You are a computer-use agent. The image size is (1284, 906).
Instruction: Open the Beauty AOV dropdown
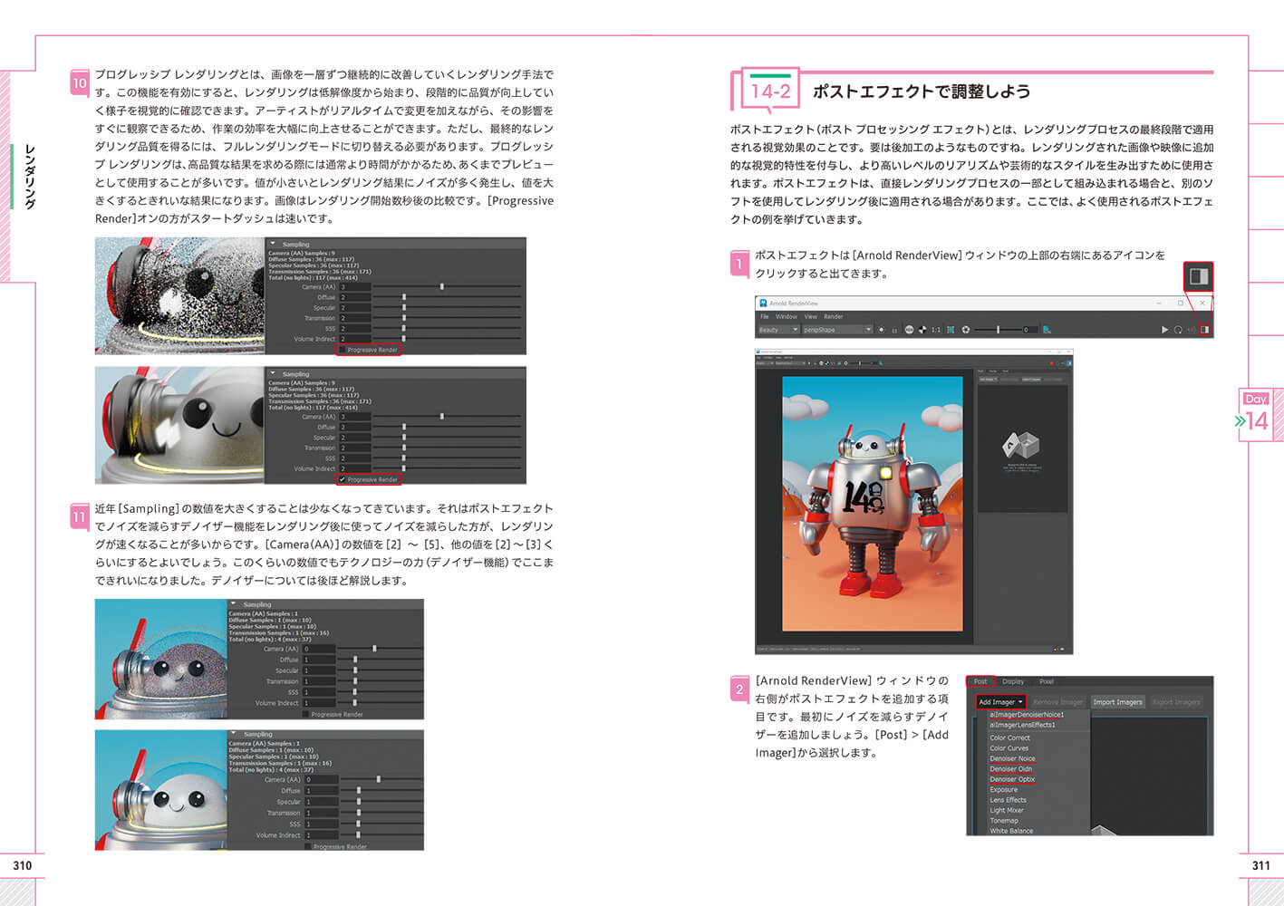(777, 330)
